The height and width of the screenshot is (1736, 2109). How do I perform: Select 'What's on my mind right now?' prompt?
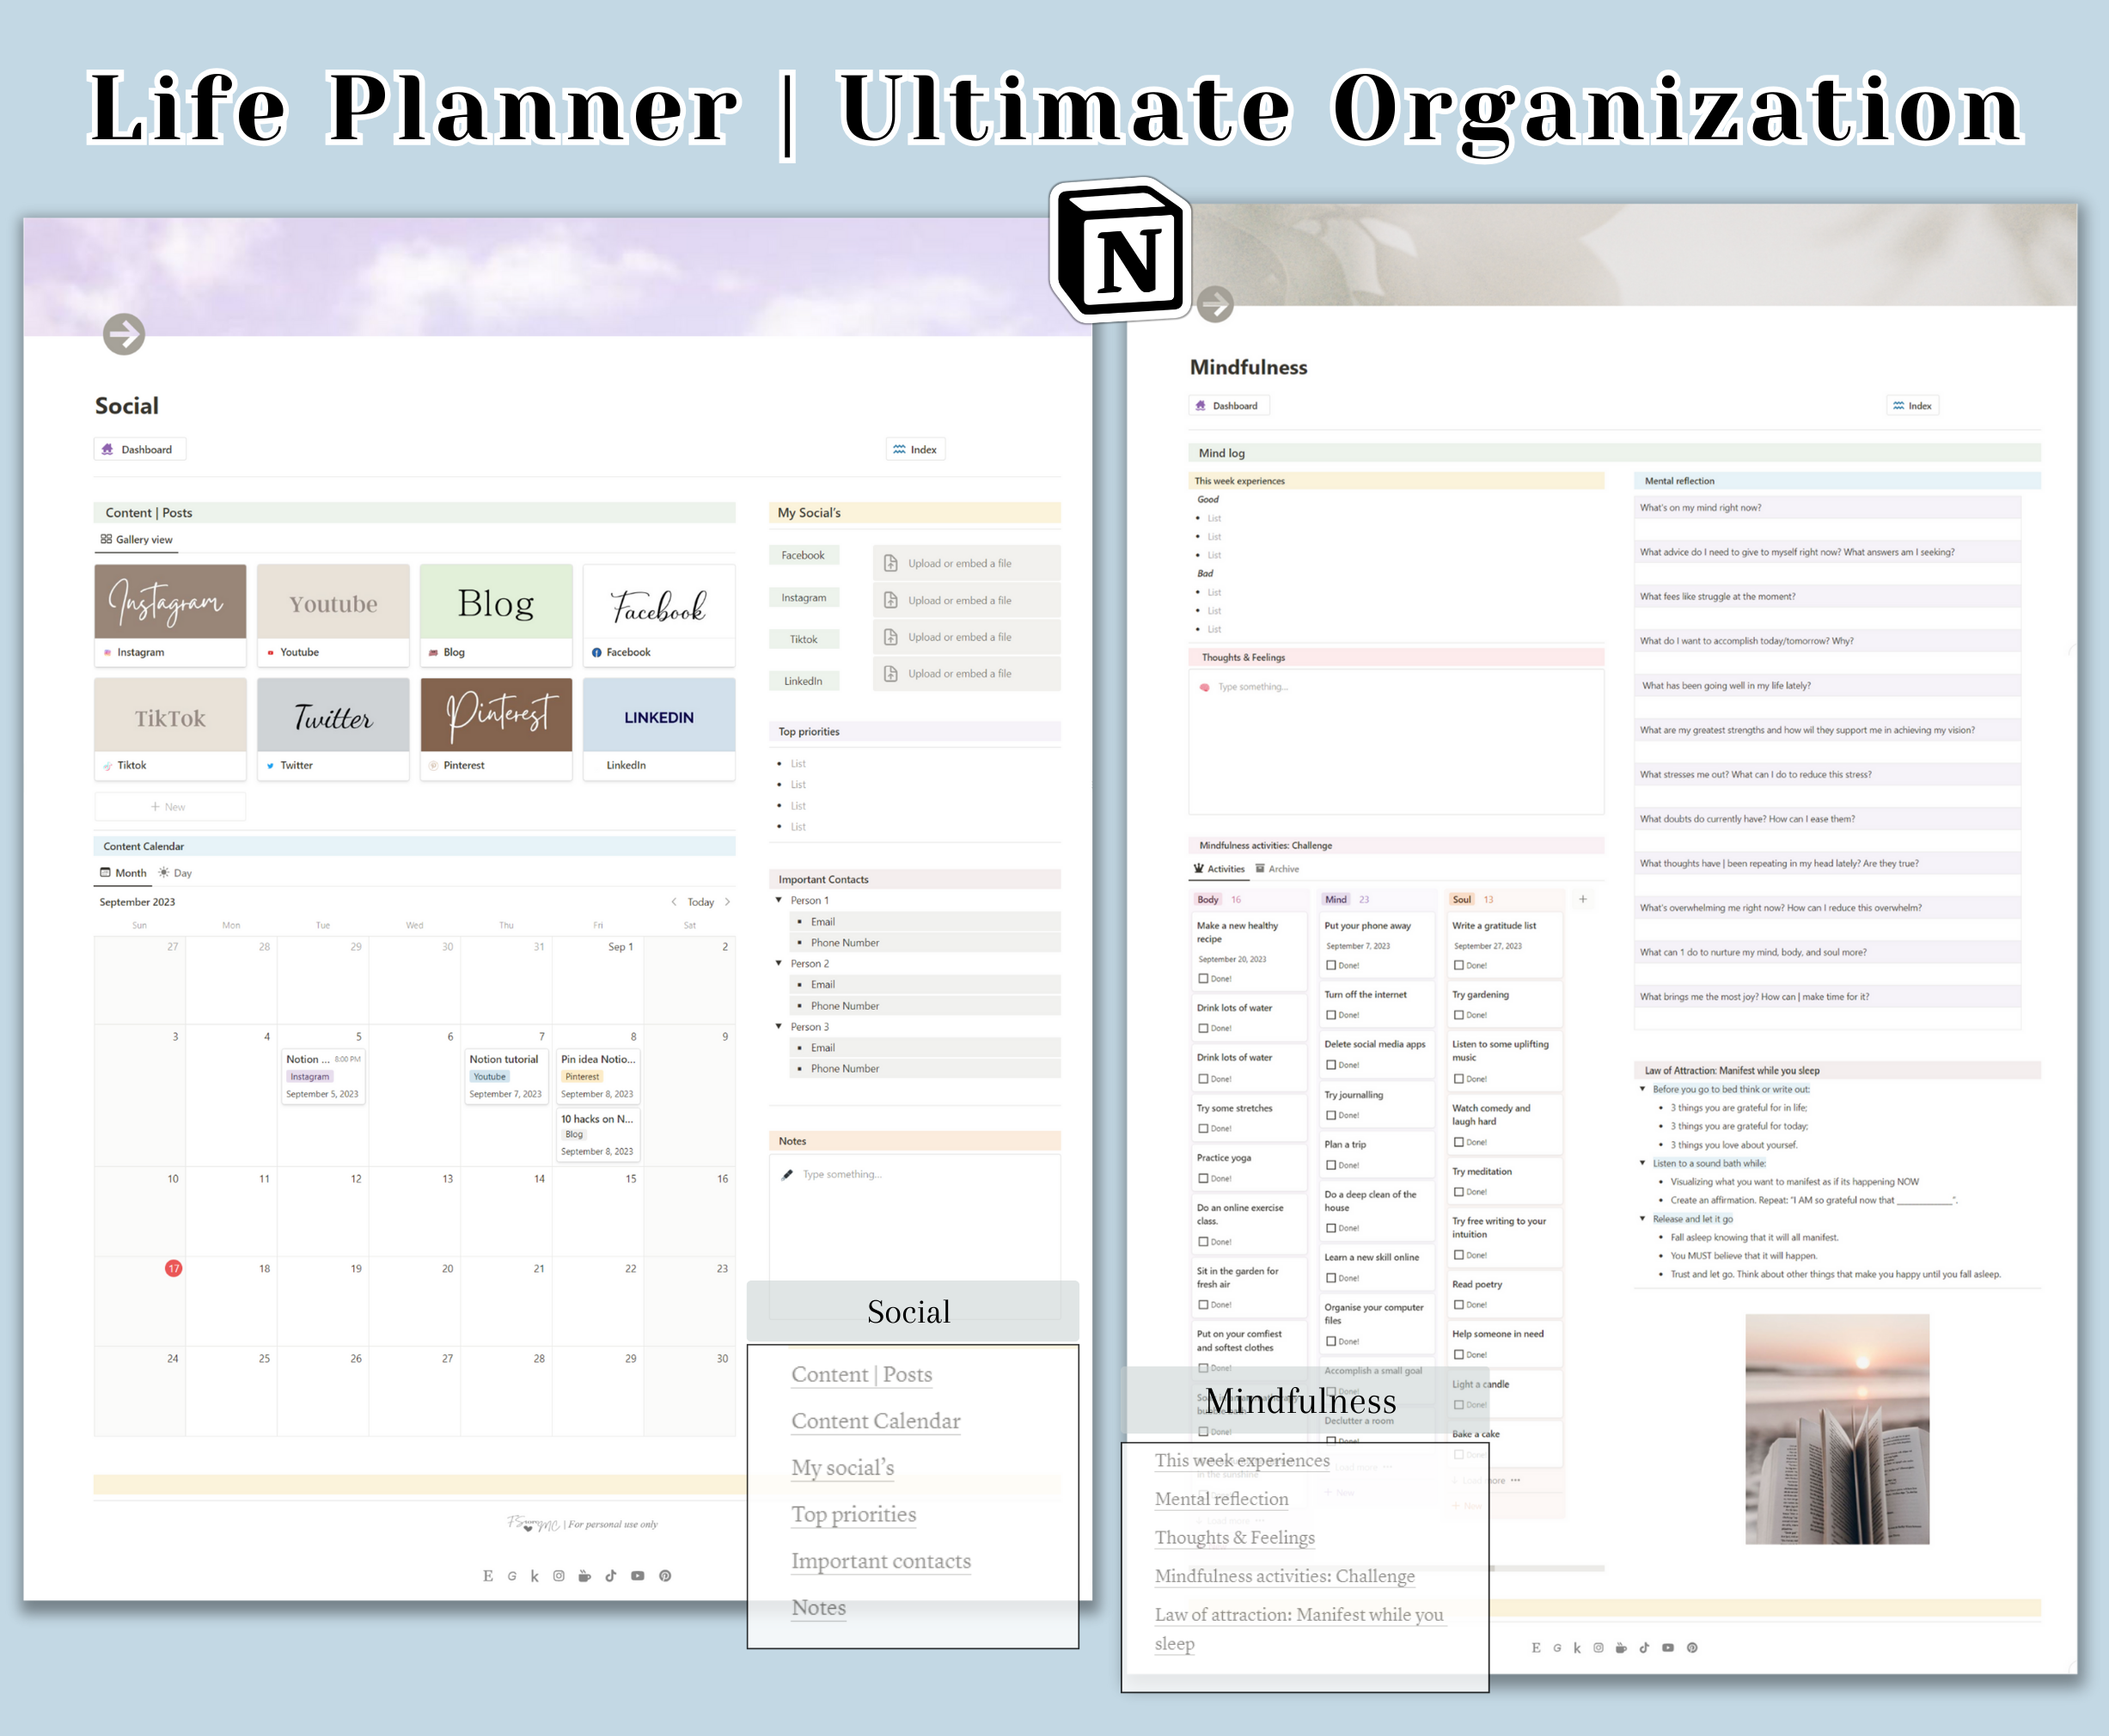[1827, 508]
